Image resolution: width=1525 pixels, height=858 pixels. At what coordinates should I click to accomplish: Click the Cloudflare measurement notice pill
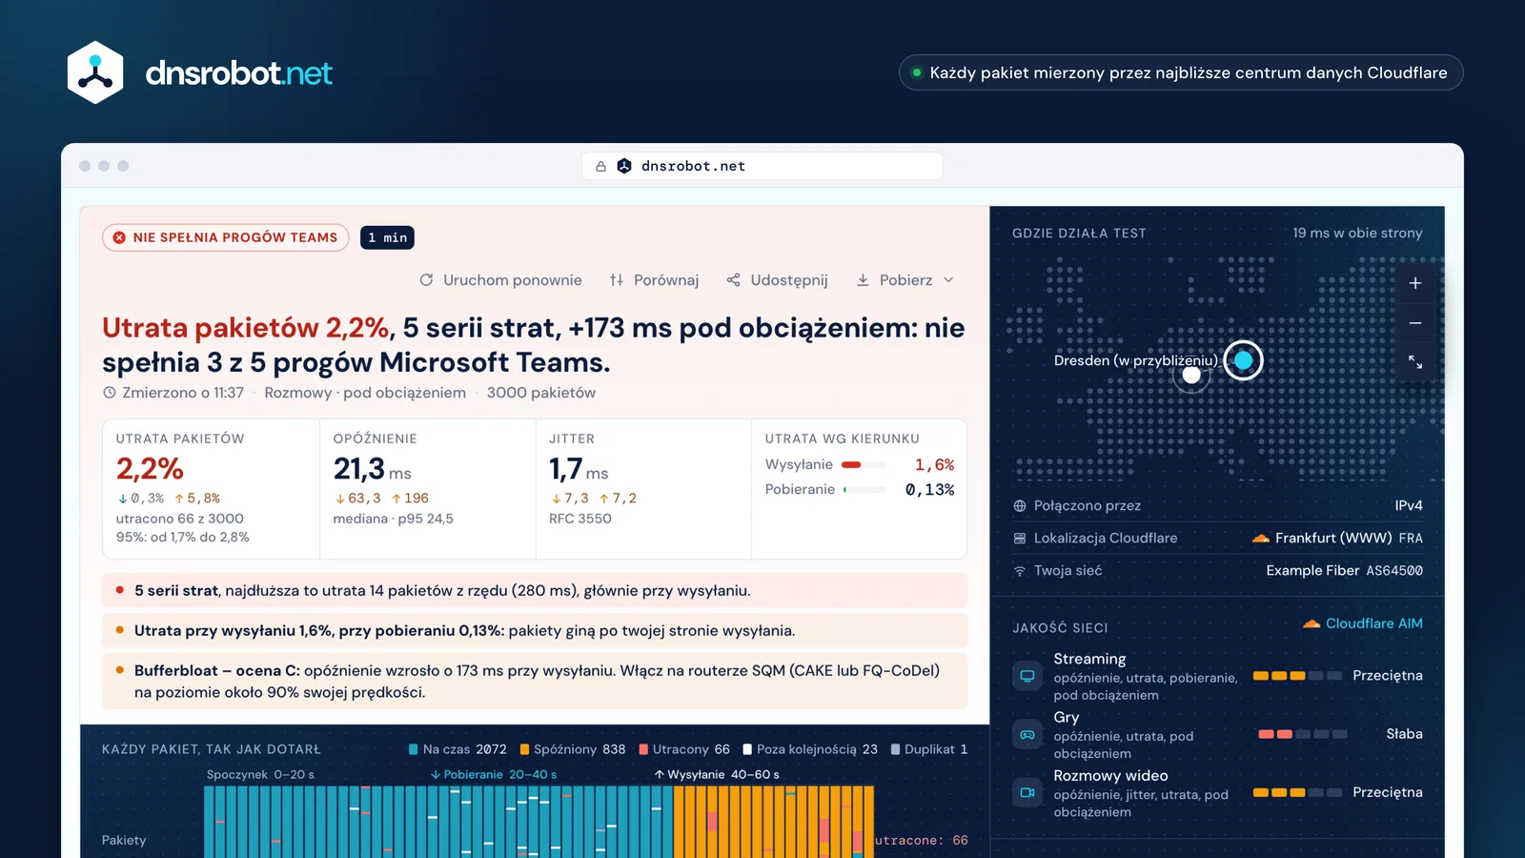tap(1181, 72)
